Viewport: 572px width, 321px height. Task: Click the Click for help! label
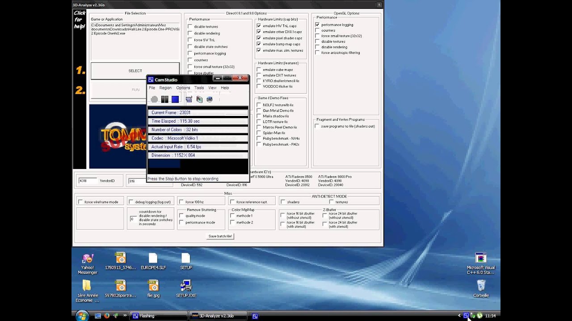click(80, 20)
